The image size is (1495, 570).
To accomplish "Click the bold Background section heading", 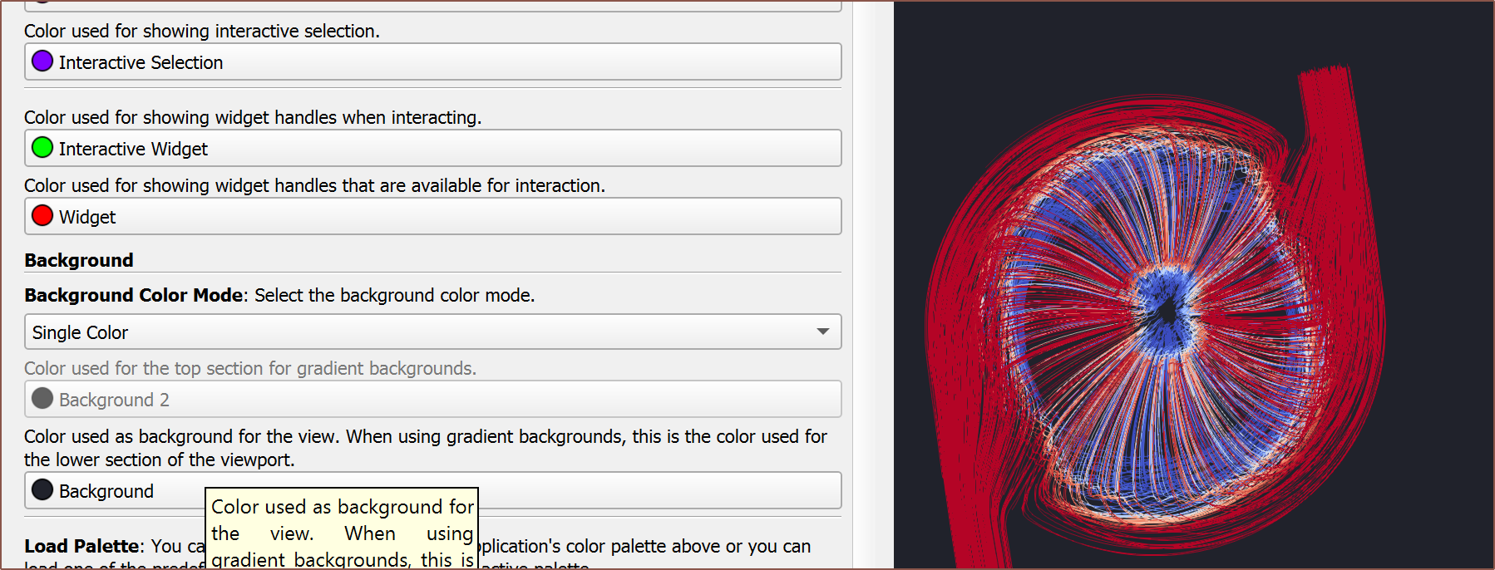I will pyautogui.click(x=79, y=260).
